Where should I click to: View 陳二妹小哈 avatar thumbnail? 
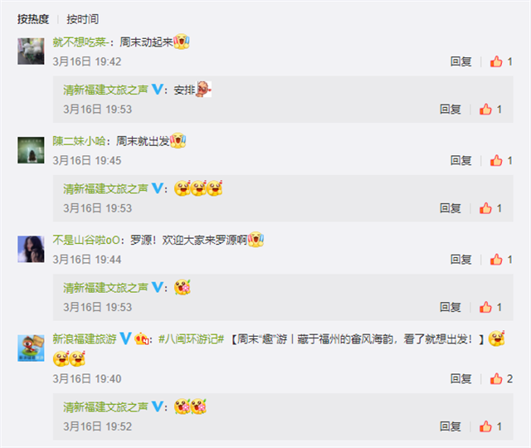pyautogui.click(x=31, y=150)
